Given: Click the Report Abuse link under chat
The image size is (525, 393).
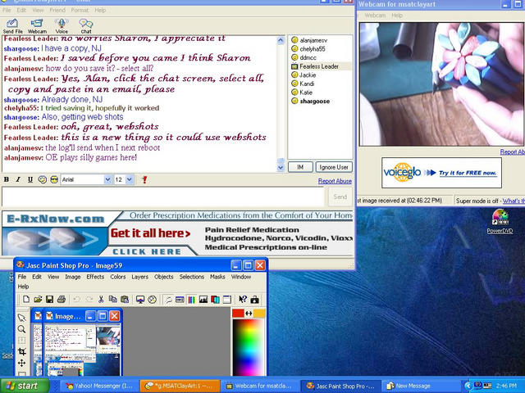Looking at the screenshot, I should (x=335, y=181).
